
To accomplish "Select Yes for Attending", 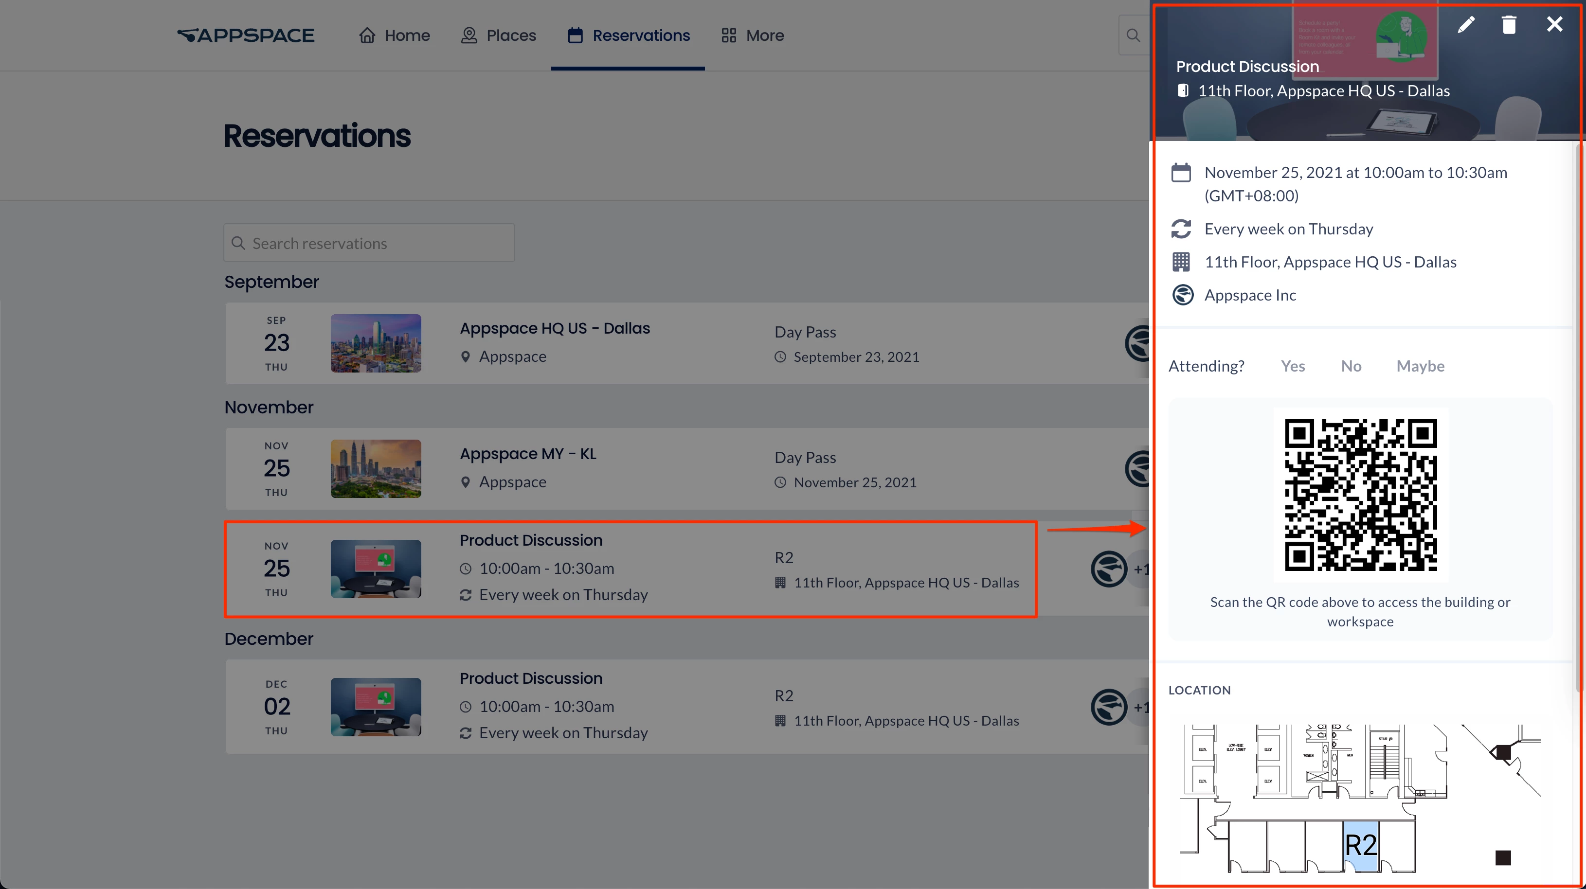I will [1292, 366].
